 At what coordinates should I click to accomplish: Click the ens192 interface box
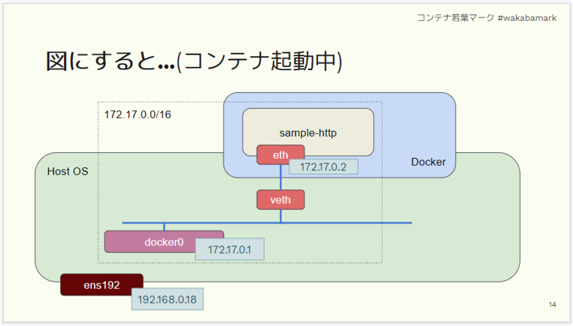[x=102, y=285]
